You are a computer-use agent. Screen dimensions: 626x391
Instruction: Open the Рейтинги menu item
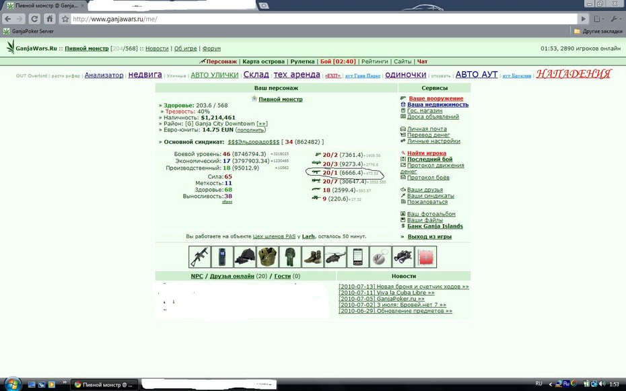375,61
